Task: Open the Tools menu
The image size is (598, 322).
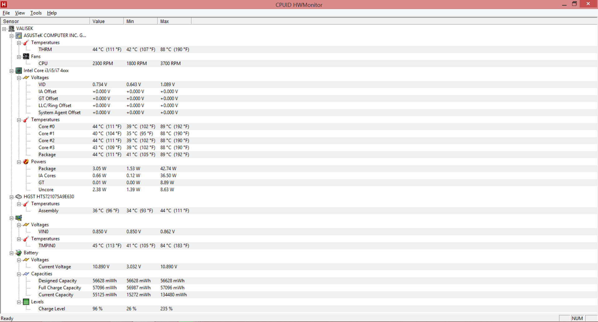Action: [36, 13]
